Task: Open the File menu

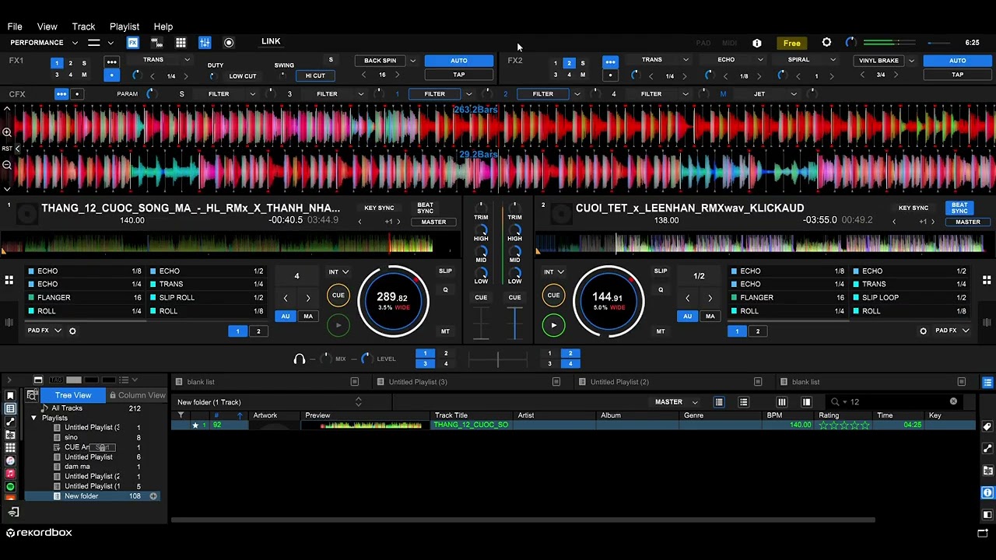Action: 15,26
